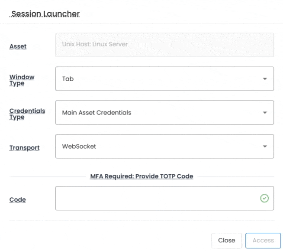Click the Code field label

click(18, 200)
